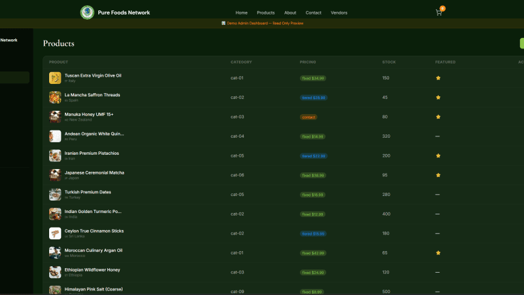
Task: Toggle featured star for Moroccan Culinary Argan Oil
Action: click(x=438, y=253)
